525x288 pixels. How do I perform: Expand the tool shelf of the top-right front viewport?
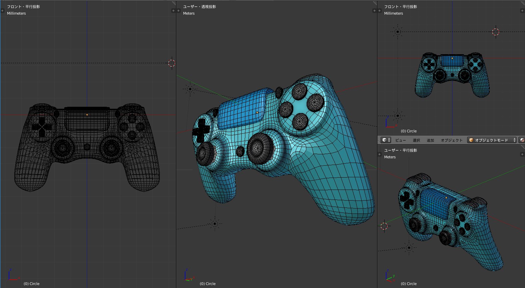[x=380, y=11]
